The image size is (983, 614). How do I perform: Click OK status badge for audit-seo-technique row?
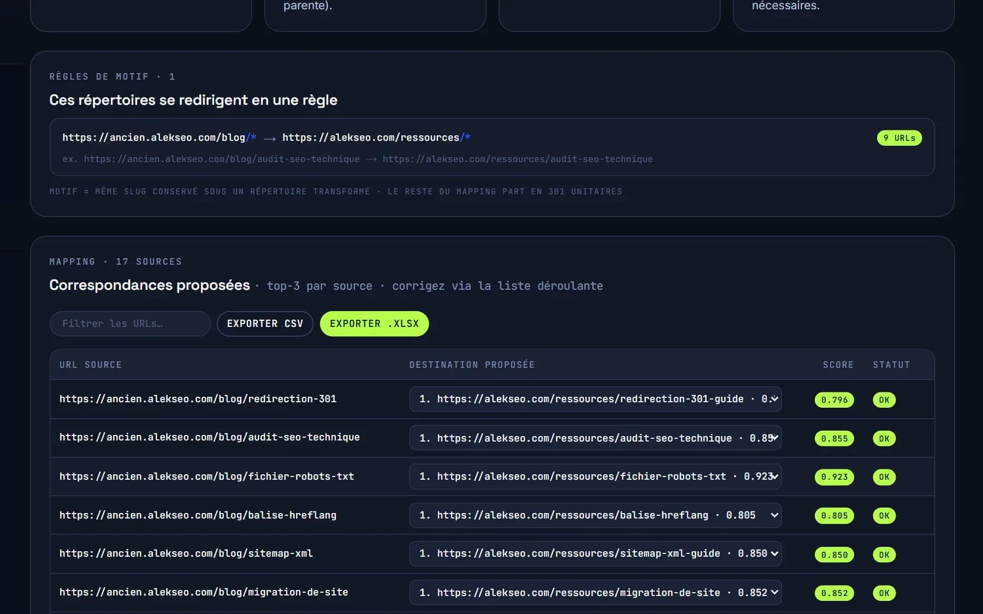point(884,438)
